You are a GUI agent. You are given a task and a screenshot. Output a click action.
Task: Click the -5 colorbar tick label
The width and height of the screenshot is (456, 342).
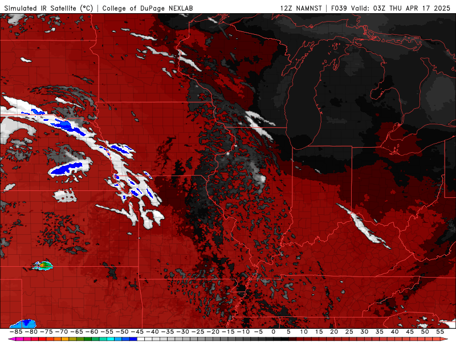(x=259, y=332)
